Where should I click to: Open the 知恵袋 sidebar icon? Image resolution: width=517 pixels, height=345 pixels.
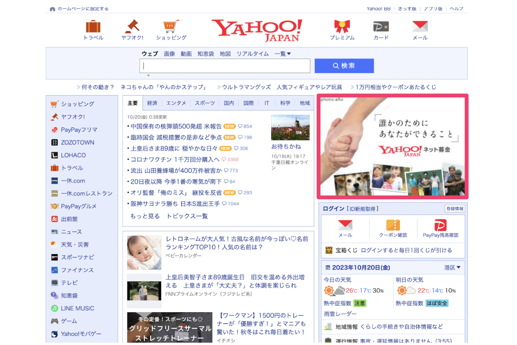[55, 296]
